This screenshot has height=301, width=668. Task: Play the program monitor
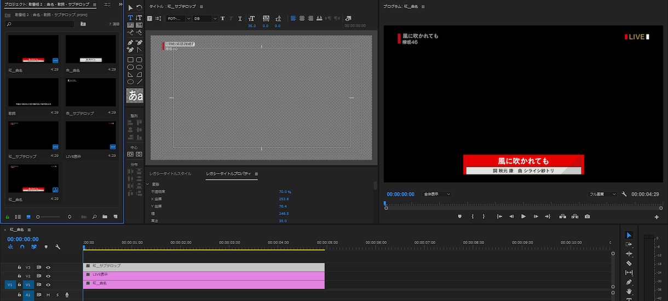pos(523,216)
